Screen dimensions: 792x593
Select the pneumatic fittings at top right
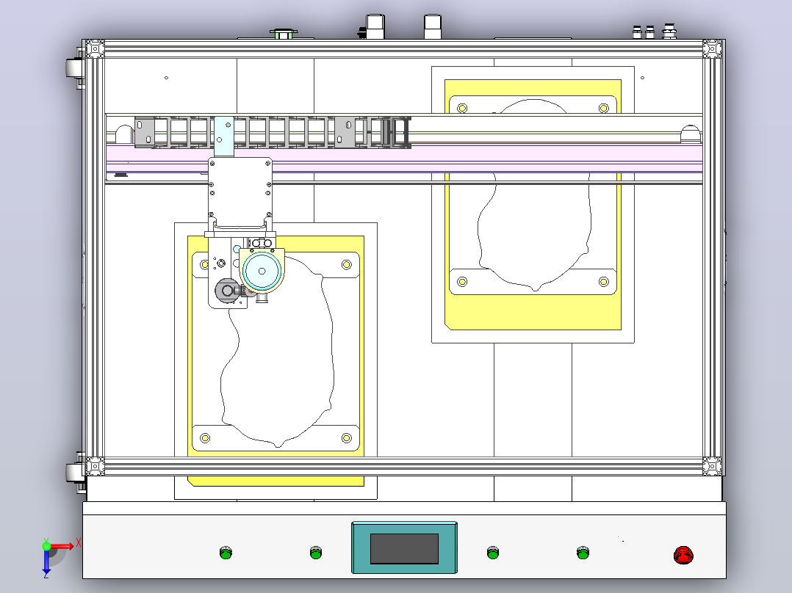click(655, 32)
